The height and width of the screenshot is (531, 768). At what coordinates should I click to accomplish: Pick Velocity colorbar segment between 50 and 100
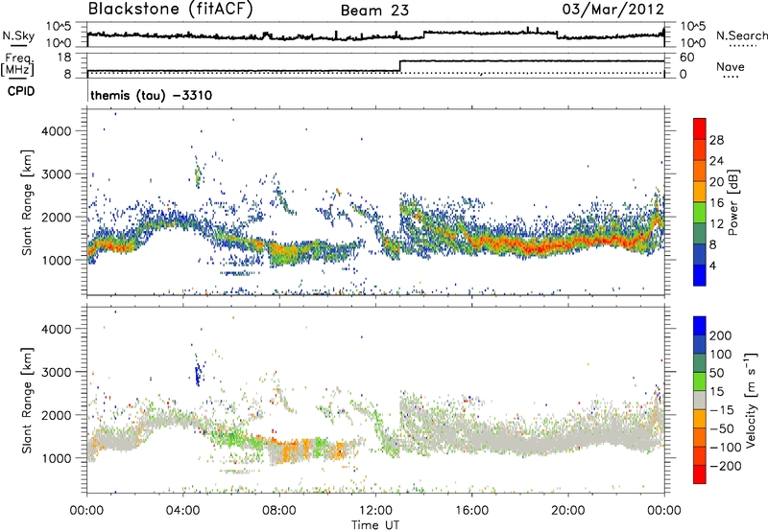point(700,363)
